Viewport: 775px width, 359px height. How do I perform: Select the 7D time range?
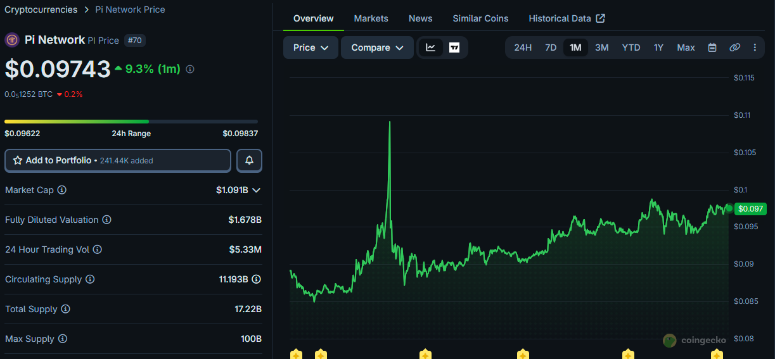(551, 47)
